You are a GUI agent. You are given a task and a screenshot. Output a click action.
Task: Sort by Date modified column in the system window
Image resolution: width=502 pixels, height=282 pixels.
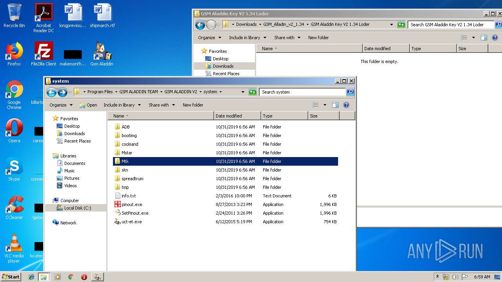click(237, 116)
